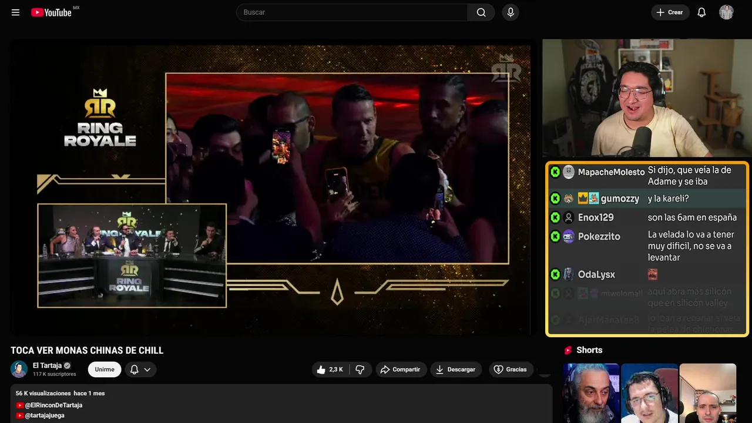The width and height of the screenshot is (752, 423).
Task: Expand the subscription notification bell dropdown
Action: click(x=140, y=370)
